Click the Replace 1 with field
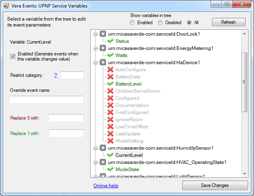The width and height of the screenshot is (254, 196). pos(66,133)
